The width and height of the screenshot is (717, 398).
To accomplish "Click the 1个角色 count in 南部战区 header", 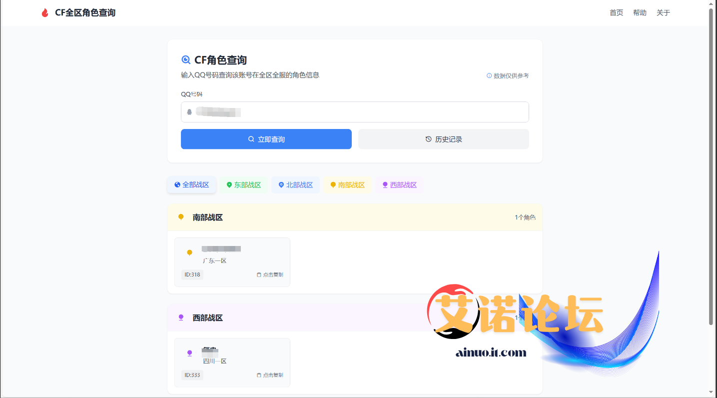I will pyautogui.click(x=525, y=217).
